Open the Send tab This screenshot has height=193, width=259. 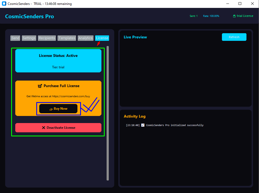click(x=15, y=38)
